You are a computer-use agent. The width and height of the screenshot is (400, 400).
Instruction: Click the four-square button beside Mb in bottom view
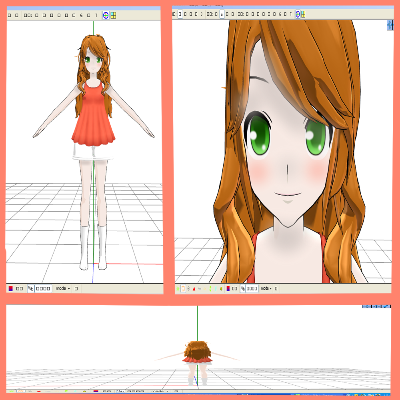click(x=136, y=391)
